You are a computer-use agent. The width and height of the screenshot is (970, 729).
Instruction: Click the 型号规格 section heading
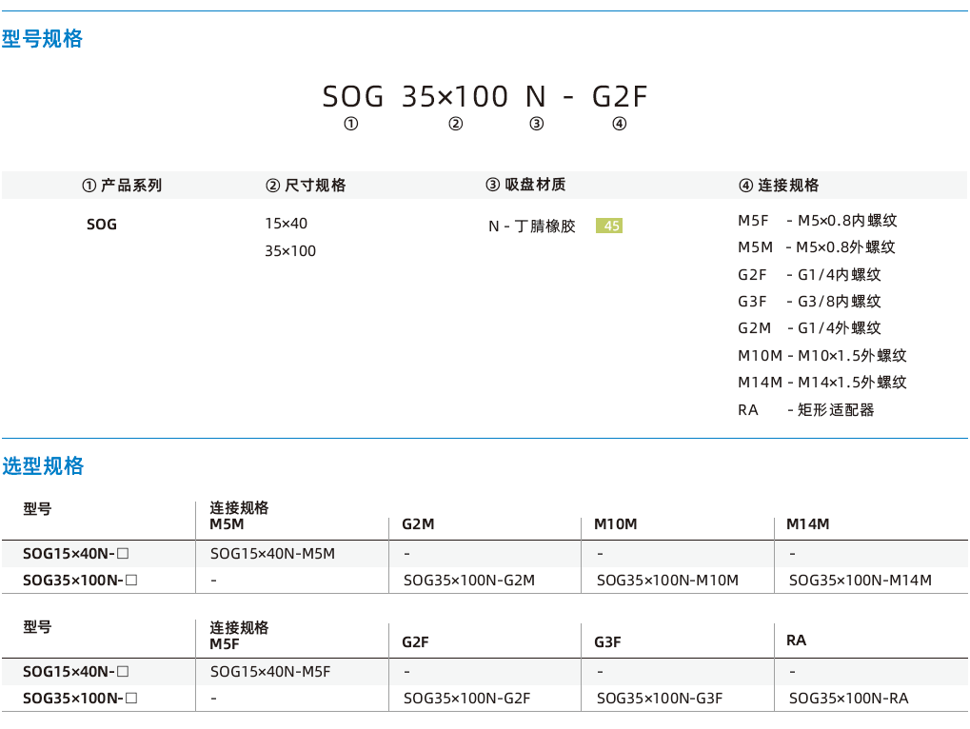pyautogui.click(x=42, y=38)
